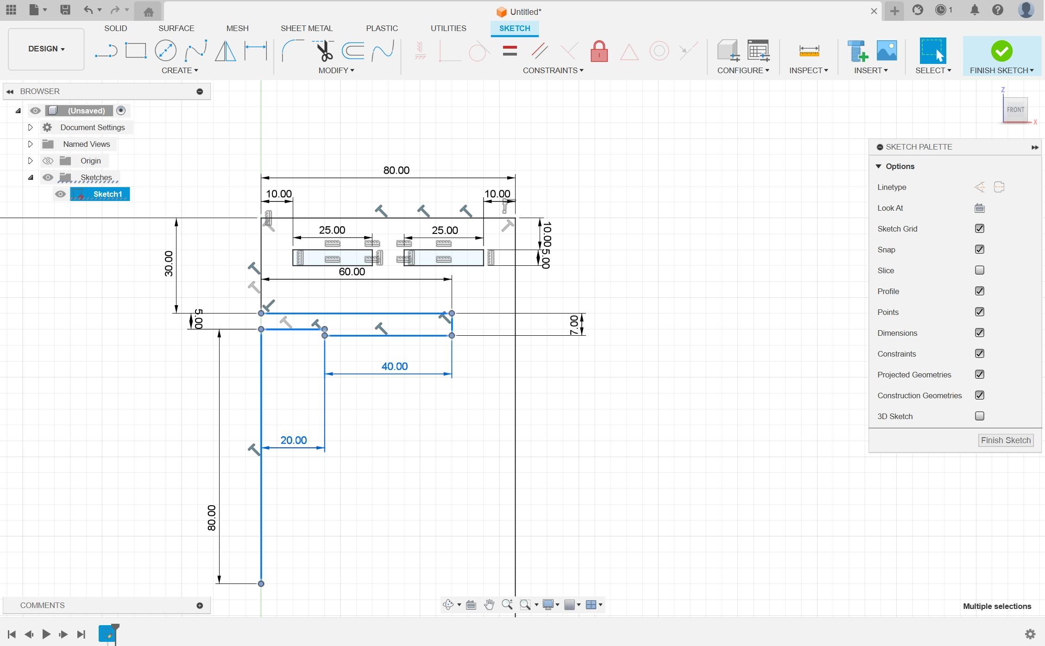Screen dimensions: 1045x646
Task: Disable Construction Geometries checkbox
Action: click(981, 395)
